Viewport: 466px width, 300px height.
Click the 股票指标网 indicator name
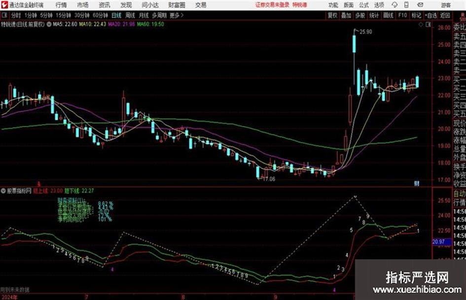(x=19, y=191)
